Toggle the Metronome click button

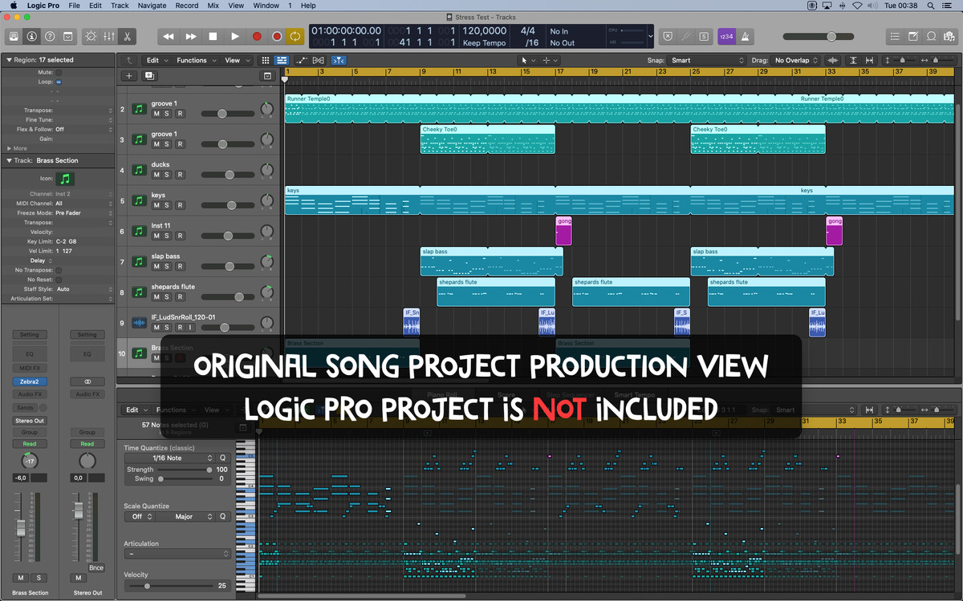(x=744, y=36)
